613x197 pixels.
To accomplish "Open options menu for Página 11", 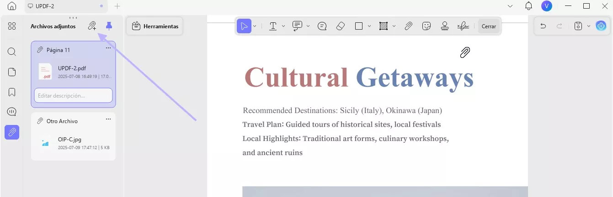I will coord(108,48).
